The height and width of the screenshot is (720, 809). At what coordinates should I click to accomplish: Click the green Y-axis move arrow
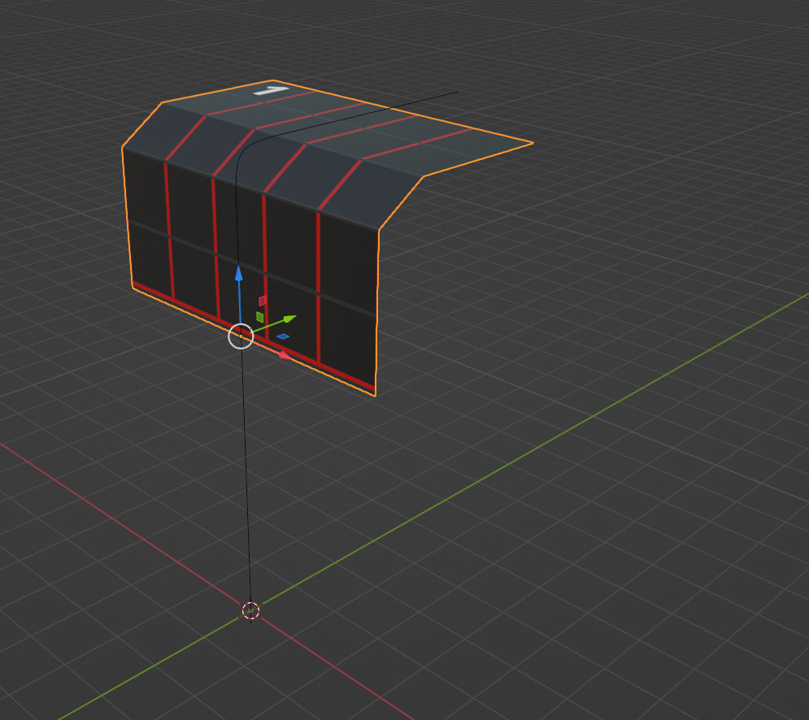click(289, 318)
